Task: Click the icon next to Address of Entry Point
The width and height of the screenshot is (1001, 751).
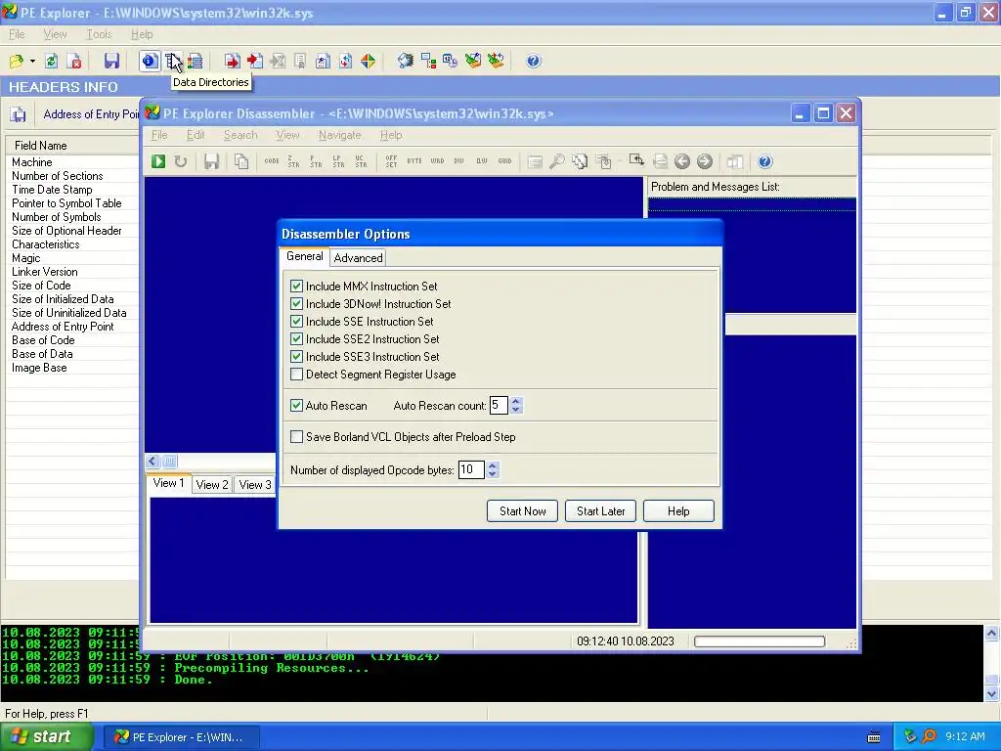Action: [x=19, y=115]
